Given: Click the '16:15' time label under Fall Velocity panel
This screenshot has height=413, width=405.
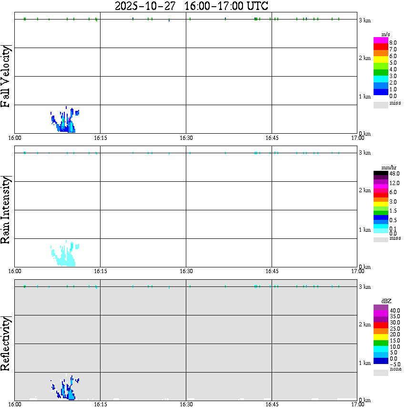Looking at the screenshot, I should (x=101, y=138).
